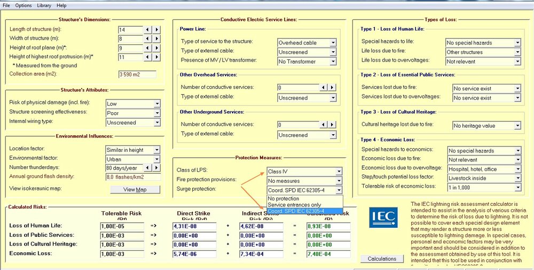Decrease width of structure with left arrow

point(147,39)
